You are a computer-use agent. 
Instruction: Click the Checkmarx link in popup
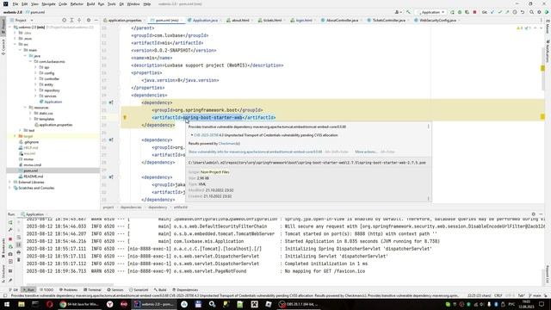point(229,144)
